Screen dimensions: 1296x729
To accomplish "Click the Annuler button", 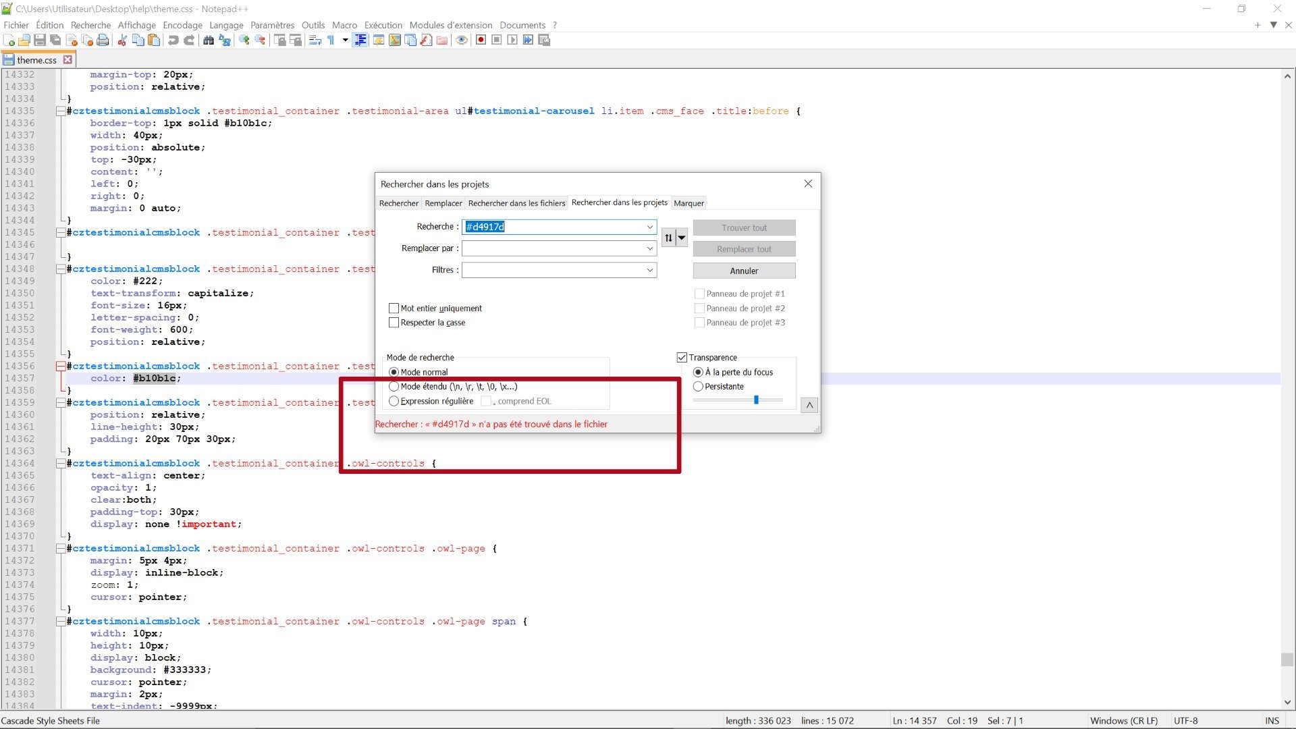I will [744, 271].
